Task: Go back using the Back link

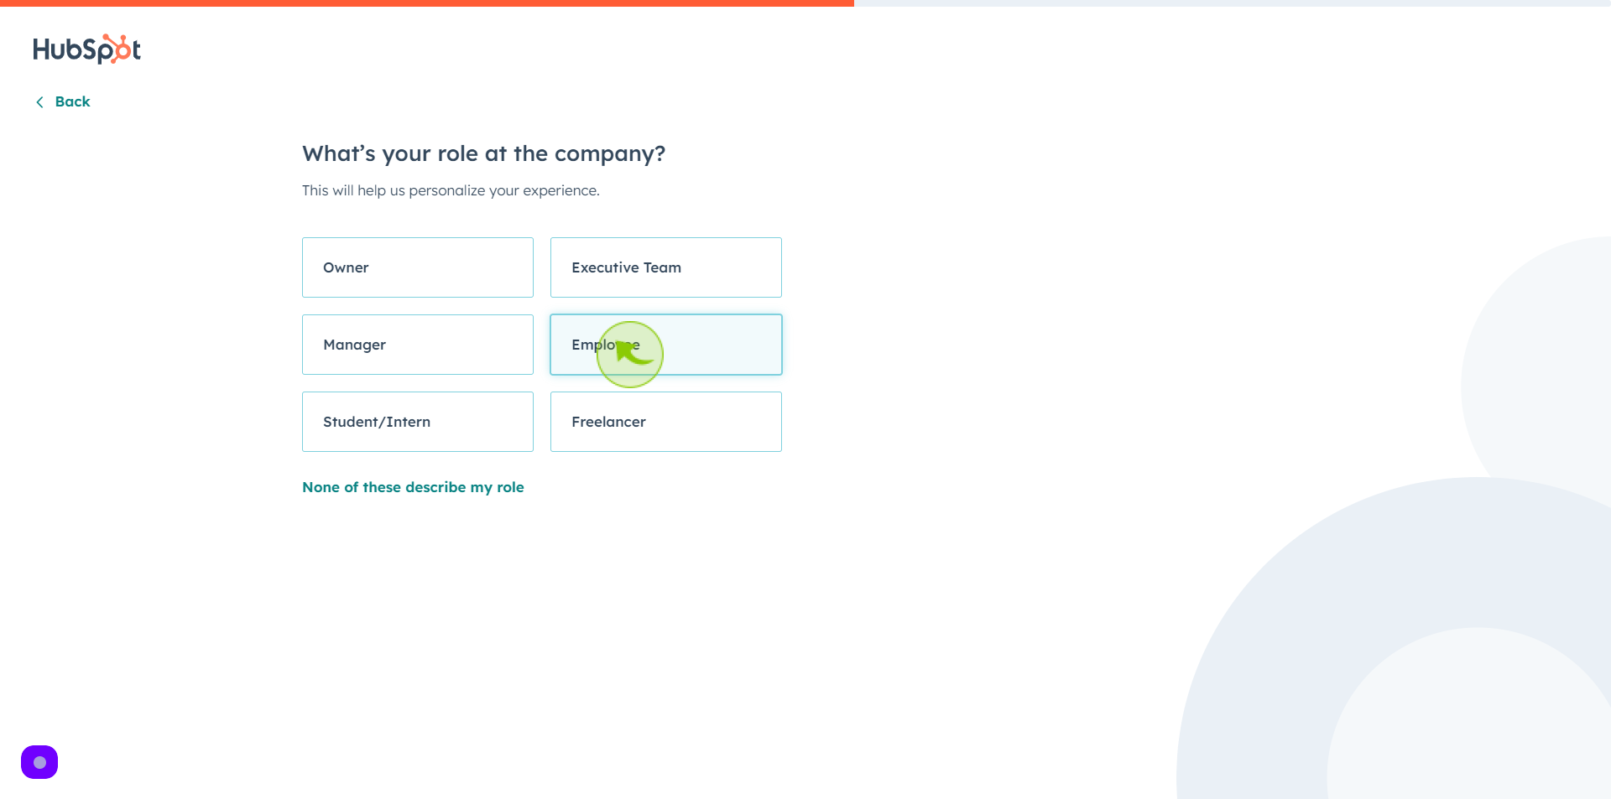Action: click(63, 101)
